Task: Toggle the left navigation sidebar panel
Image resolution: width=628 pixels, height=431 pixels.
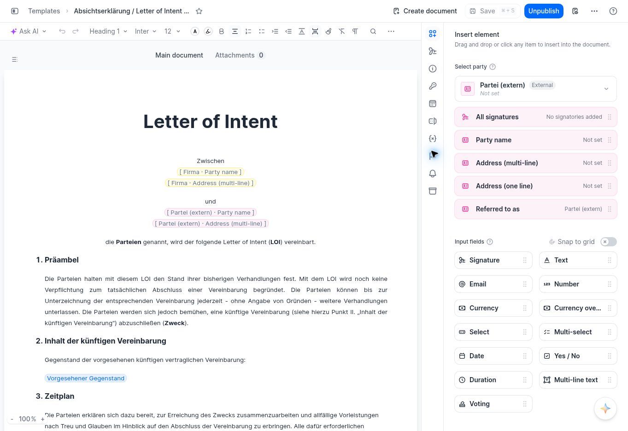Action: click(15, 11)
